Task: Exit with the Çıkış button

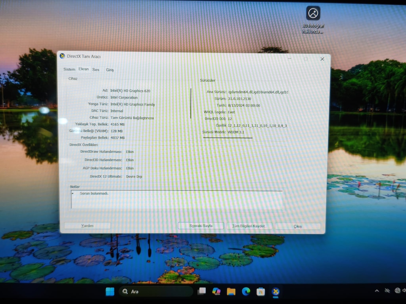Action: pyautogui.click(x=297, y=226)
